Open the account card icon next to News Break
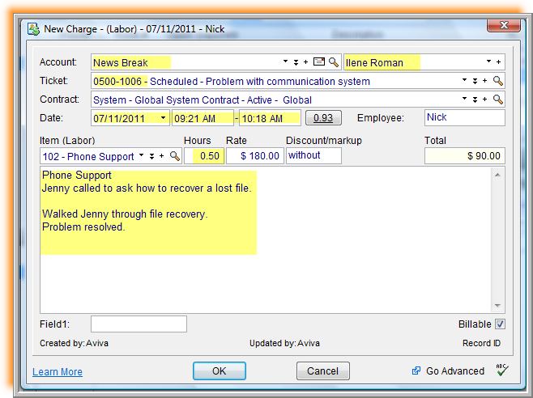Screen dimensions: 533x398 (318, 62)
